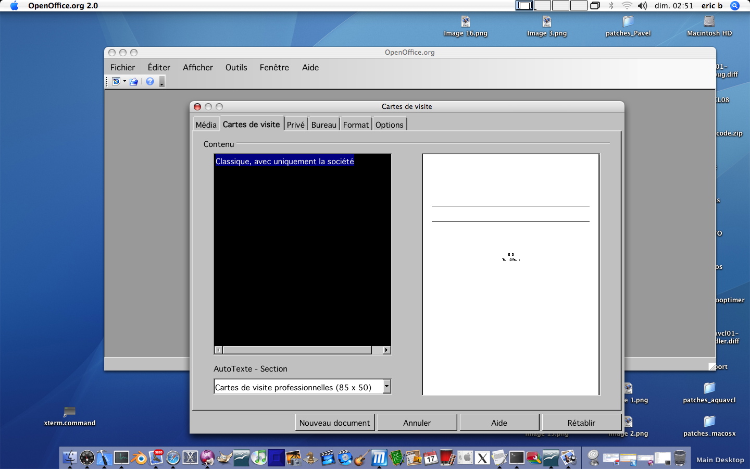
Task: Click the Nouveau document button
Action: (335, 423)
